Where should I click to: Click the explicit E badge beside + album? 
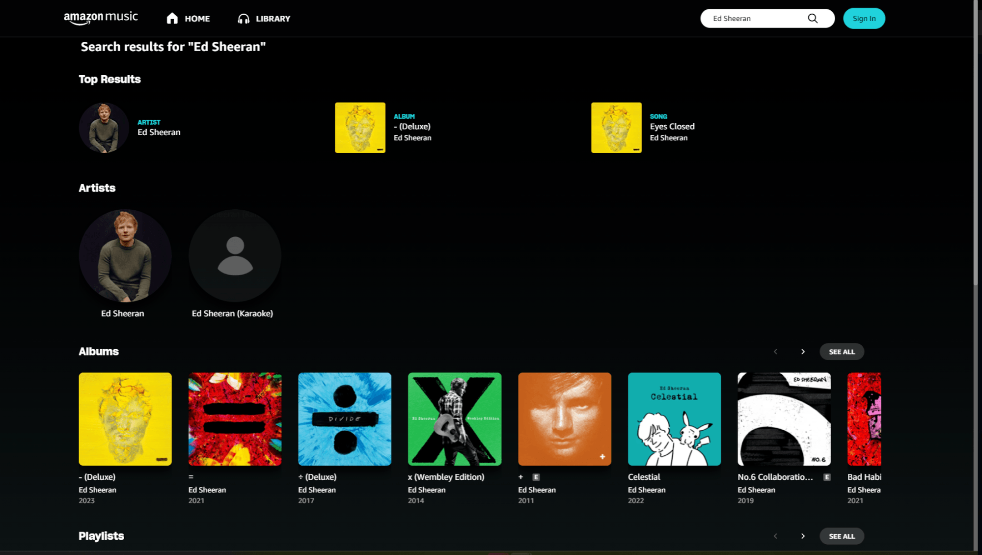pyautogui.click(x=536, y=477)
